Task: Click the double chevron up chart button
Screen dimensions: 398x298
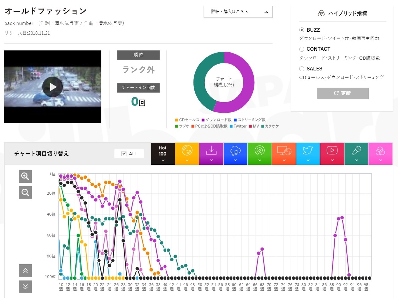Action: click(25, 271)
